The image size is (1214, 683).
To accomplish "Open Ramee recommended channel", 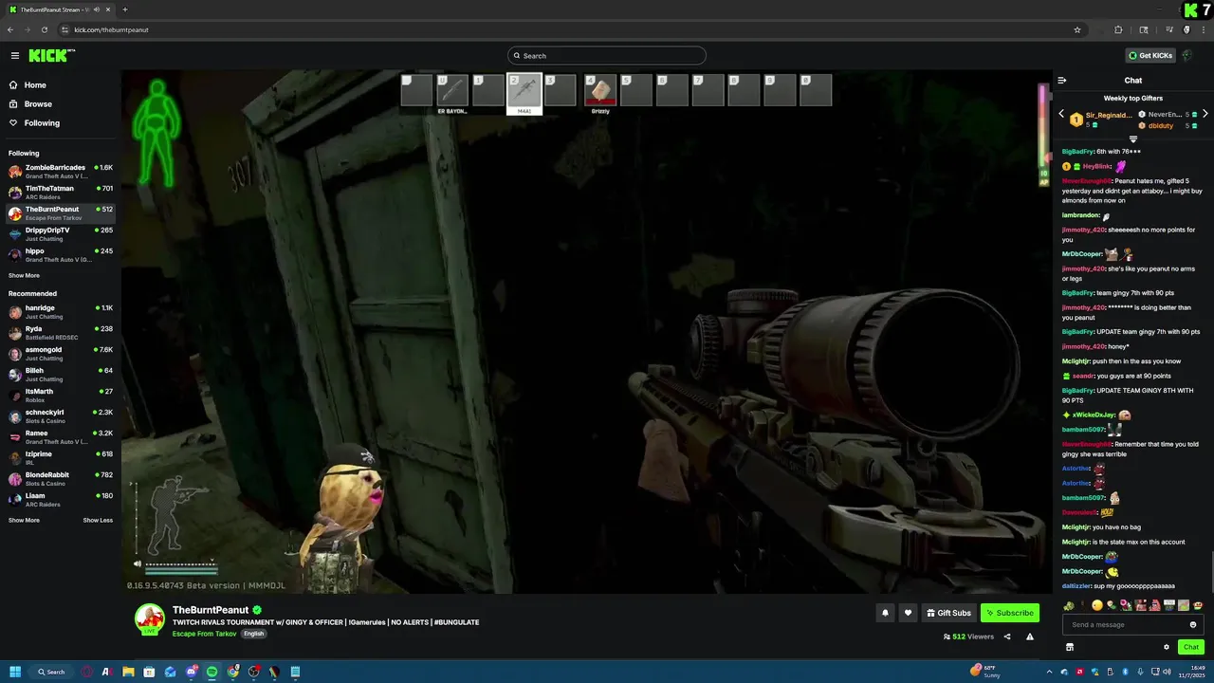I will tap(61, 437).
